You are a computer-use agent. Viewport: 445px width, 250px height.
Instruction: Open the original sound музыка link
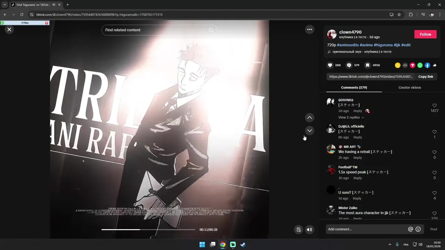(359, 52)
